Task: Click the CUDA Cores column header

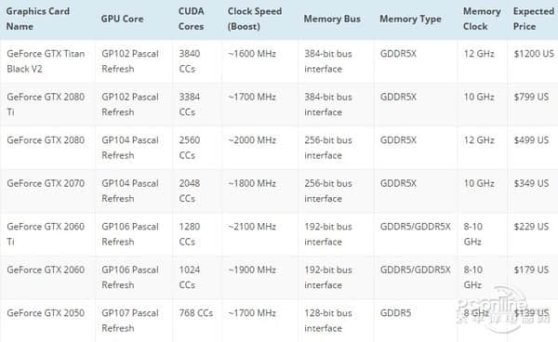Action: [x=191, y=19]
